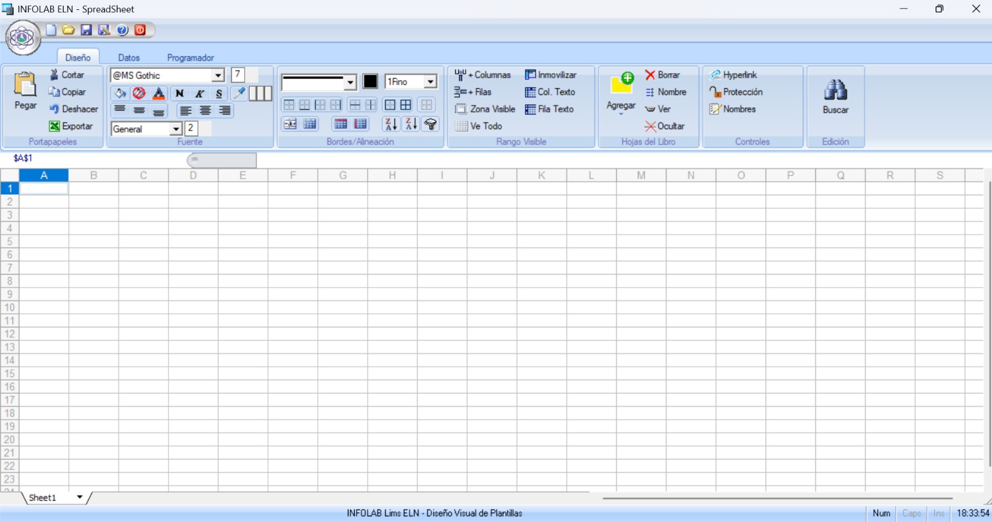The height and width of the screenshot is (522, 992).
Task: Click the Inmovilizar button
Action: coord(551,74)
